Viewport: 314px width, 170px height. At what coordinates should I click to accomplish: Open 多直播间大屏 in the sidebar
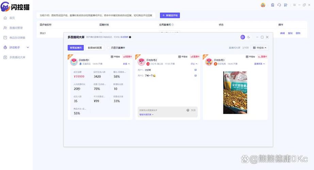pos(17,57)
